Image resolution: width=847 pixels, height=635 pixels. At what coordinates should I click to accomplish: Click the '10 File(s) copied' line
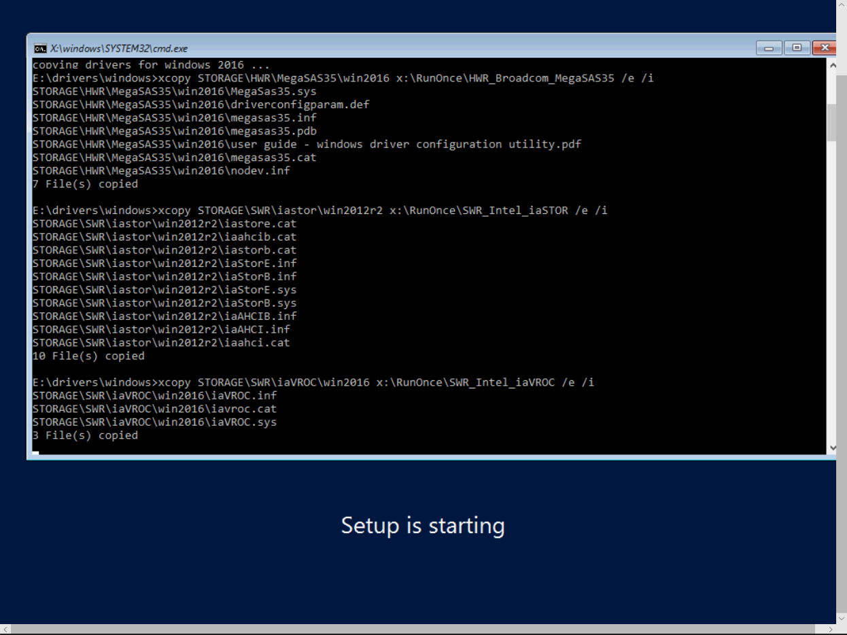point(88,356)
